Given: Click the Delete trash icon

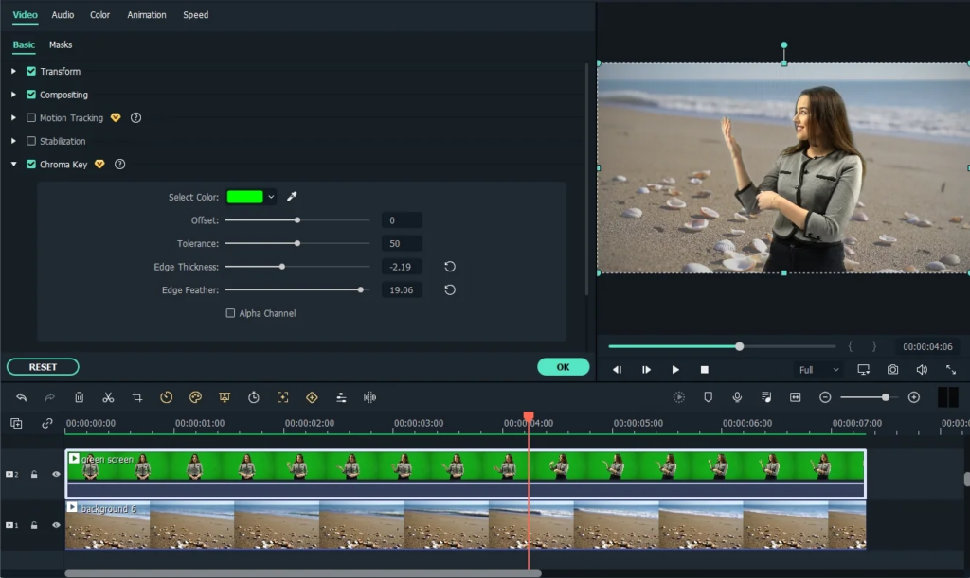Looking at the screenshot, I should [x=80, y=397].
